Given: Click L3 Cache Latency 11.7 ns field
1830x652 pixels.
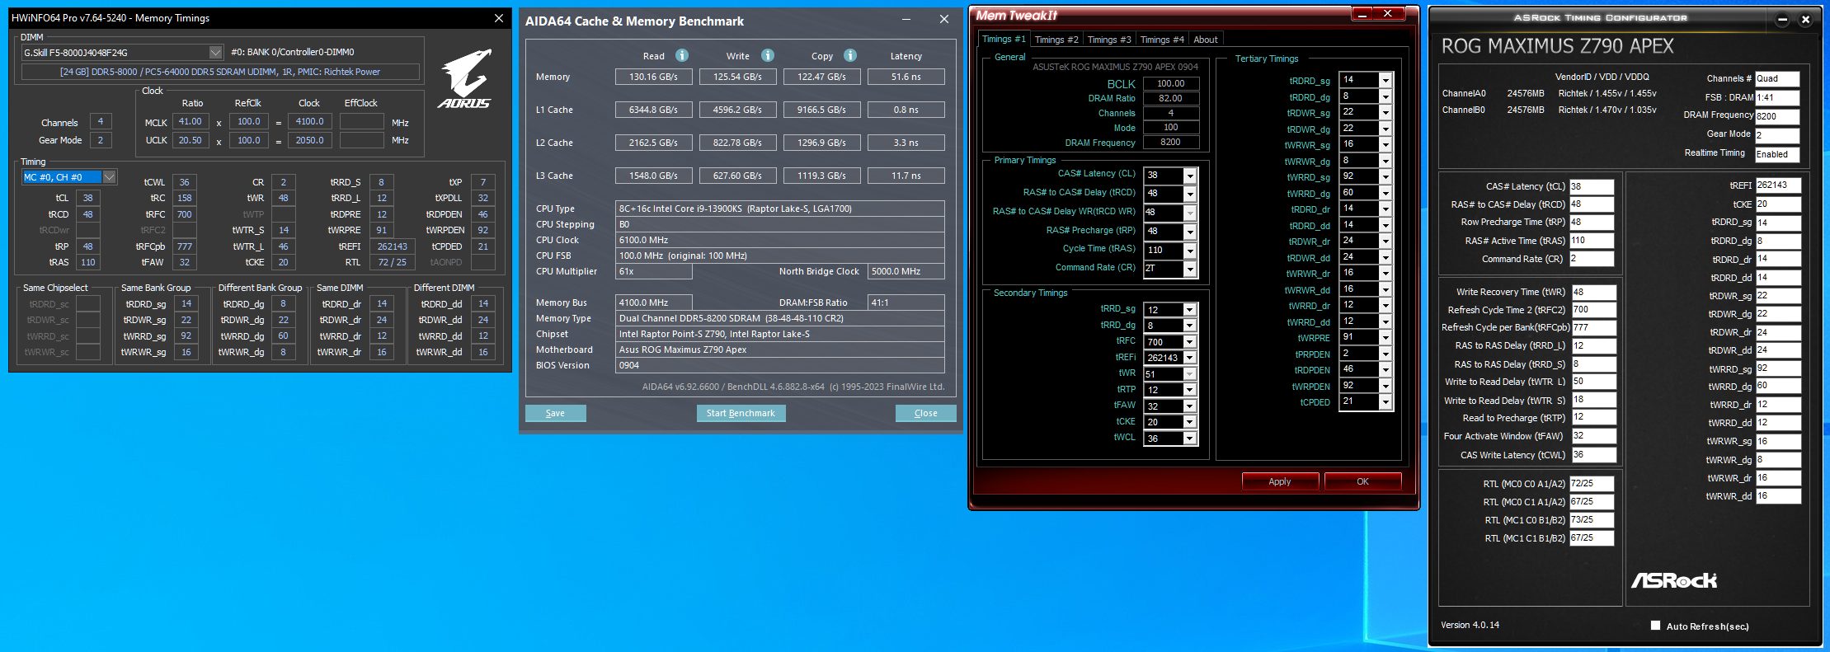Looking at the screenshot, I should click(x=906, y=176).
